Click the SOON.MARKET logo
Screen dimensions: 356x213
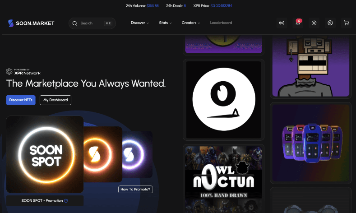[31, 23]
